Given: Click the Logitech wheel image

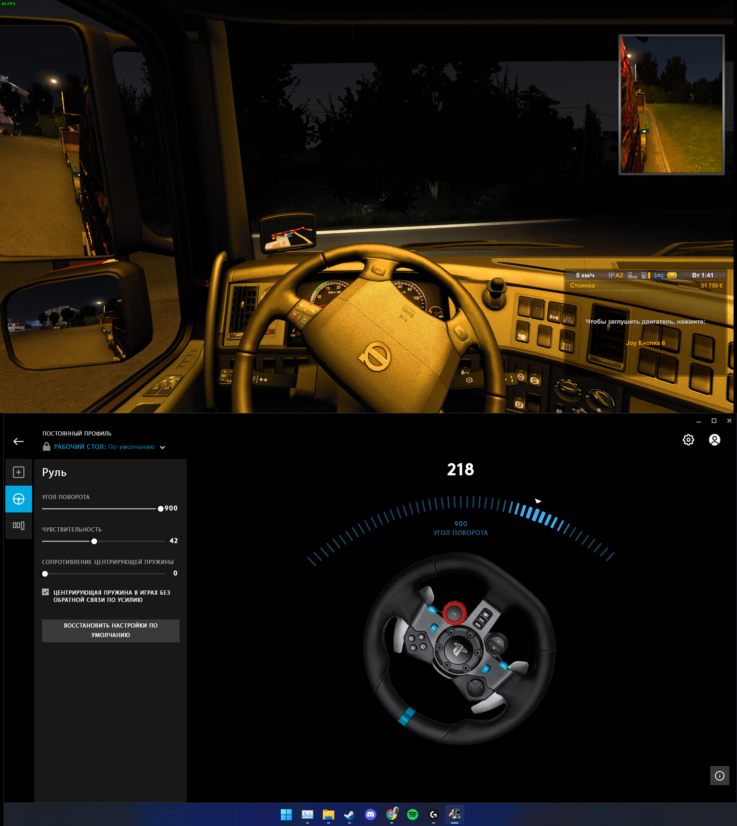Looking at the screenshot, I should [460, 649].
